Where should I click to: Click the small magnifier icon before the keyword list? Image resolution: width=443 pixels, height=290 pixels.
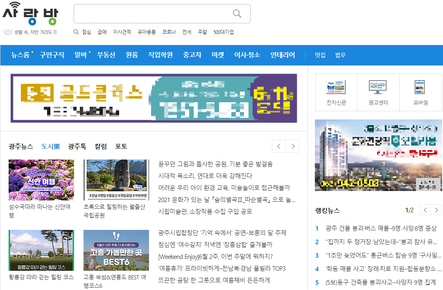[75, 31]
